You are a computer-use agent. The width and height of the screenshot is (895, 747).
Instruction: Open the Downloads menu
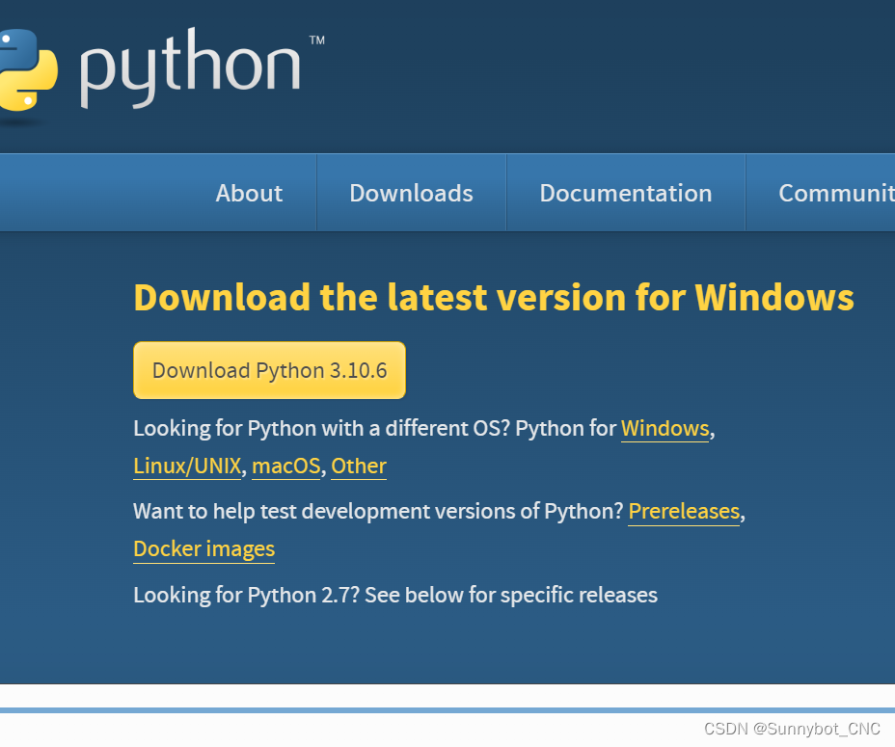pos(411,193)
